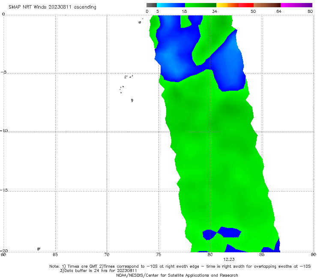Click the title 'SMAP NRT Winds 20230811 ascending'

pos(52,7)
